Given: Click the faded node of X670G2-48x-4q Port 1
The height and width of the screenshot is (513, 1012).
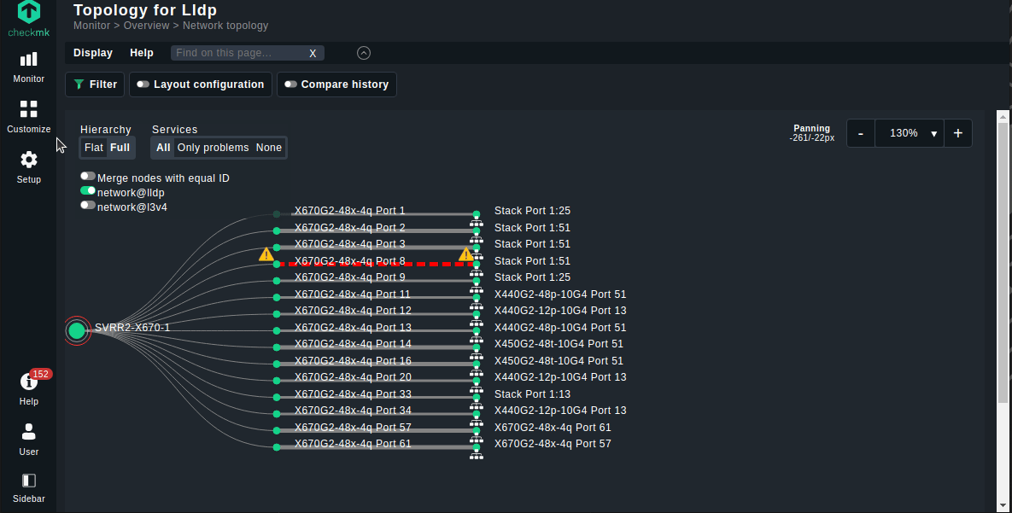Looking at the screenshot, I should coord(276,214).
